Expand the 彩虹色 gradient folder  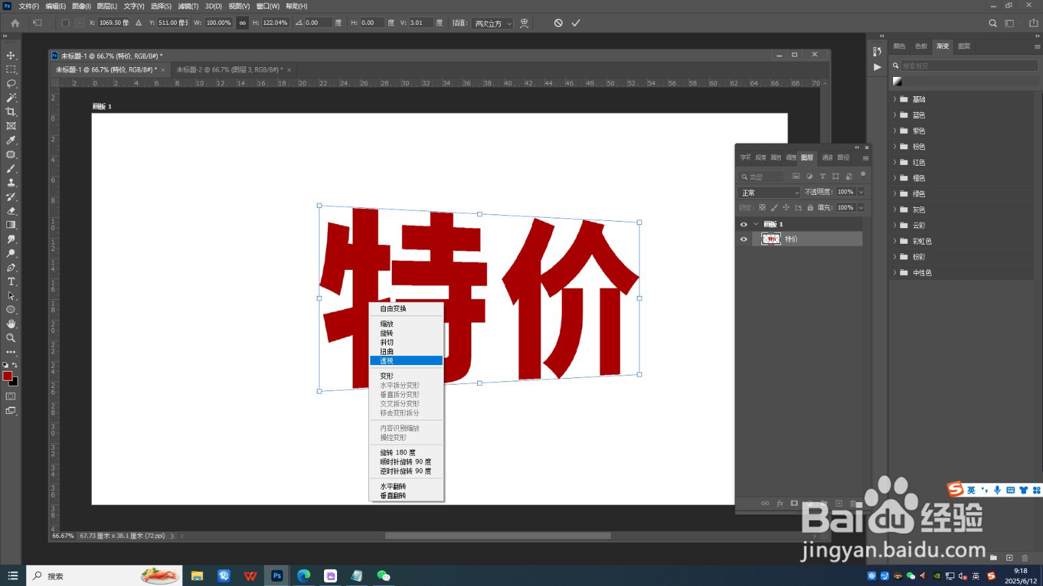tap(894, 241)
